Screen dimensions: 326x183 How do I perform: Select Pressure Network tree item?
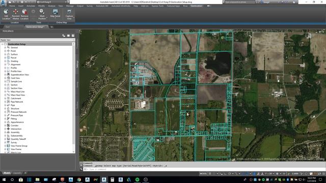pos(18,112)
